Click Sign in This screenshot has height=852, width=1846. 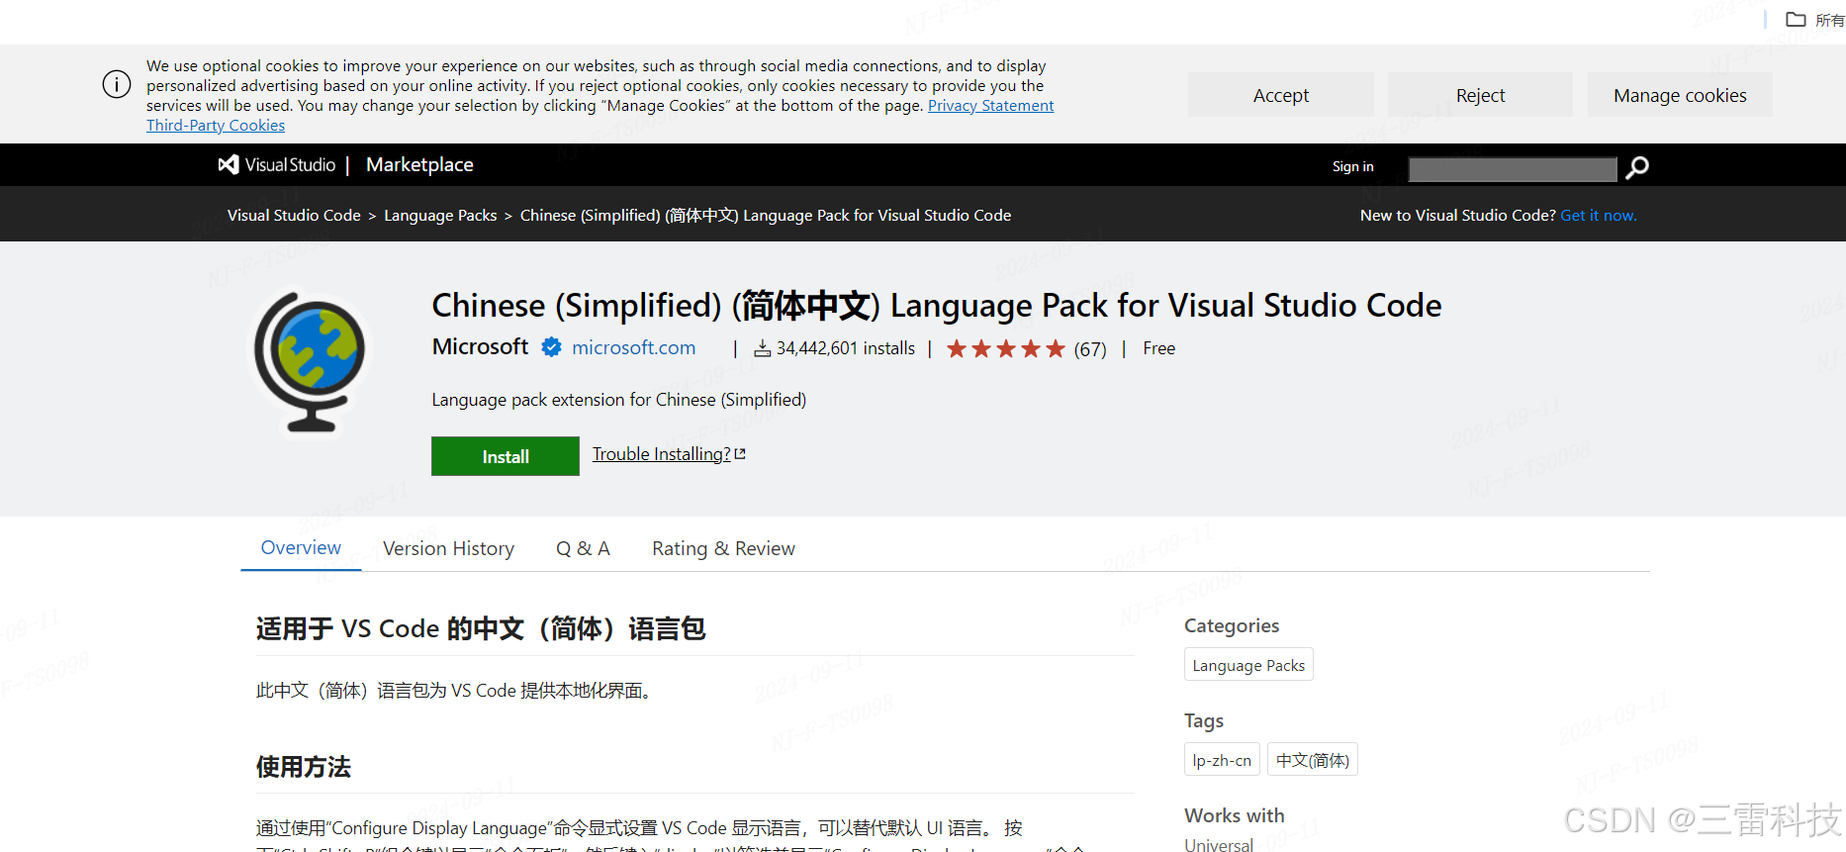[1352, 166]
